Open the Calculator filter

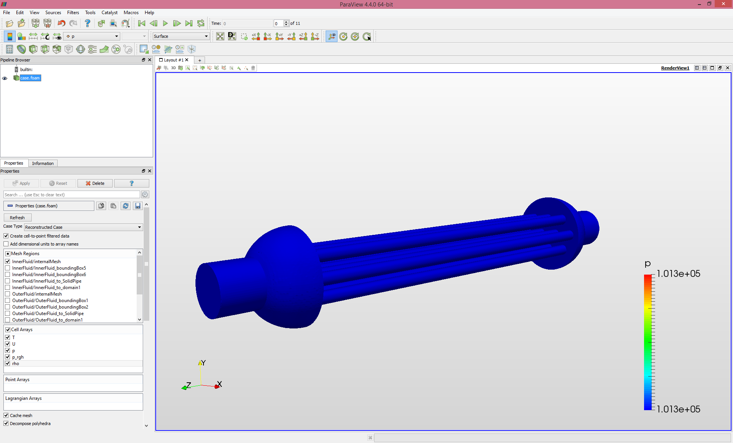(10, 49)
